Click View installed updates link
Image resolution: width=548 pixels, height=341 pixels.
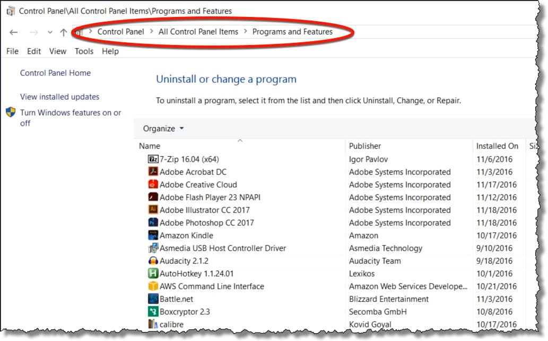coord(59,97)
